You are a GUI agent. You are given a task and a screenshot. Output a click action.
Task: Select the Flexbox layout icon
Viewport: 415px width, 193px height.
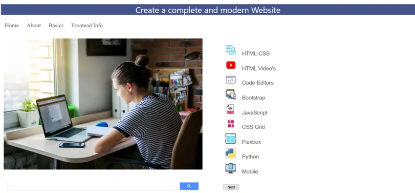231,138
